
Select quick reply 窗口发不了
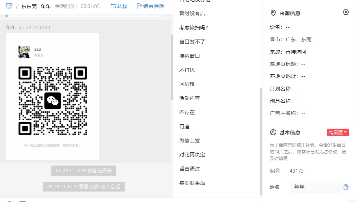click(192, 42)
